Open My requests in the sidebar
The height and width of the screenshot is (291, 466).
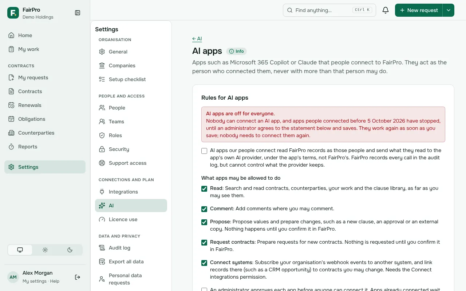[x=45, y=77]
